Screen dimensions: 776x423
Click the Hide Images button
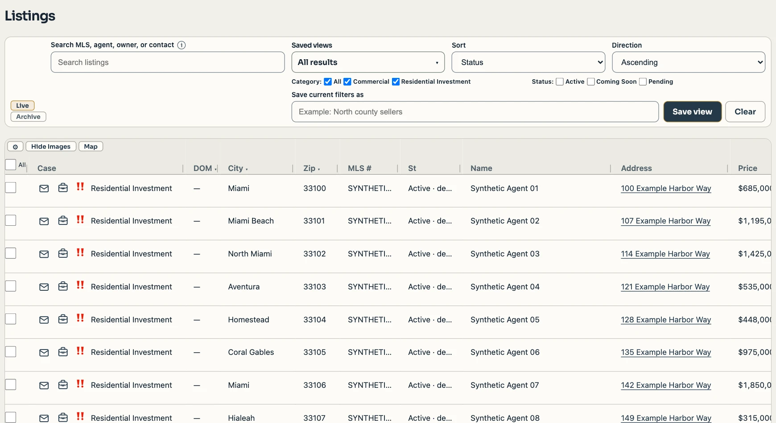(x=51, y=146)
